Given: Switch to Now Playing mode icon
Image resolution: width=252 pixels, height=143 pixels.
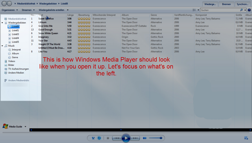Looking at the screenshot, I should tap(246, 138).
